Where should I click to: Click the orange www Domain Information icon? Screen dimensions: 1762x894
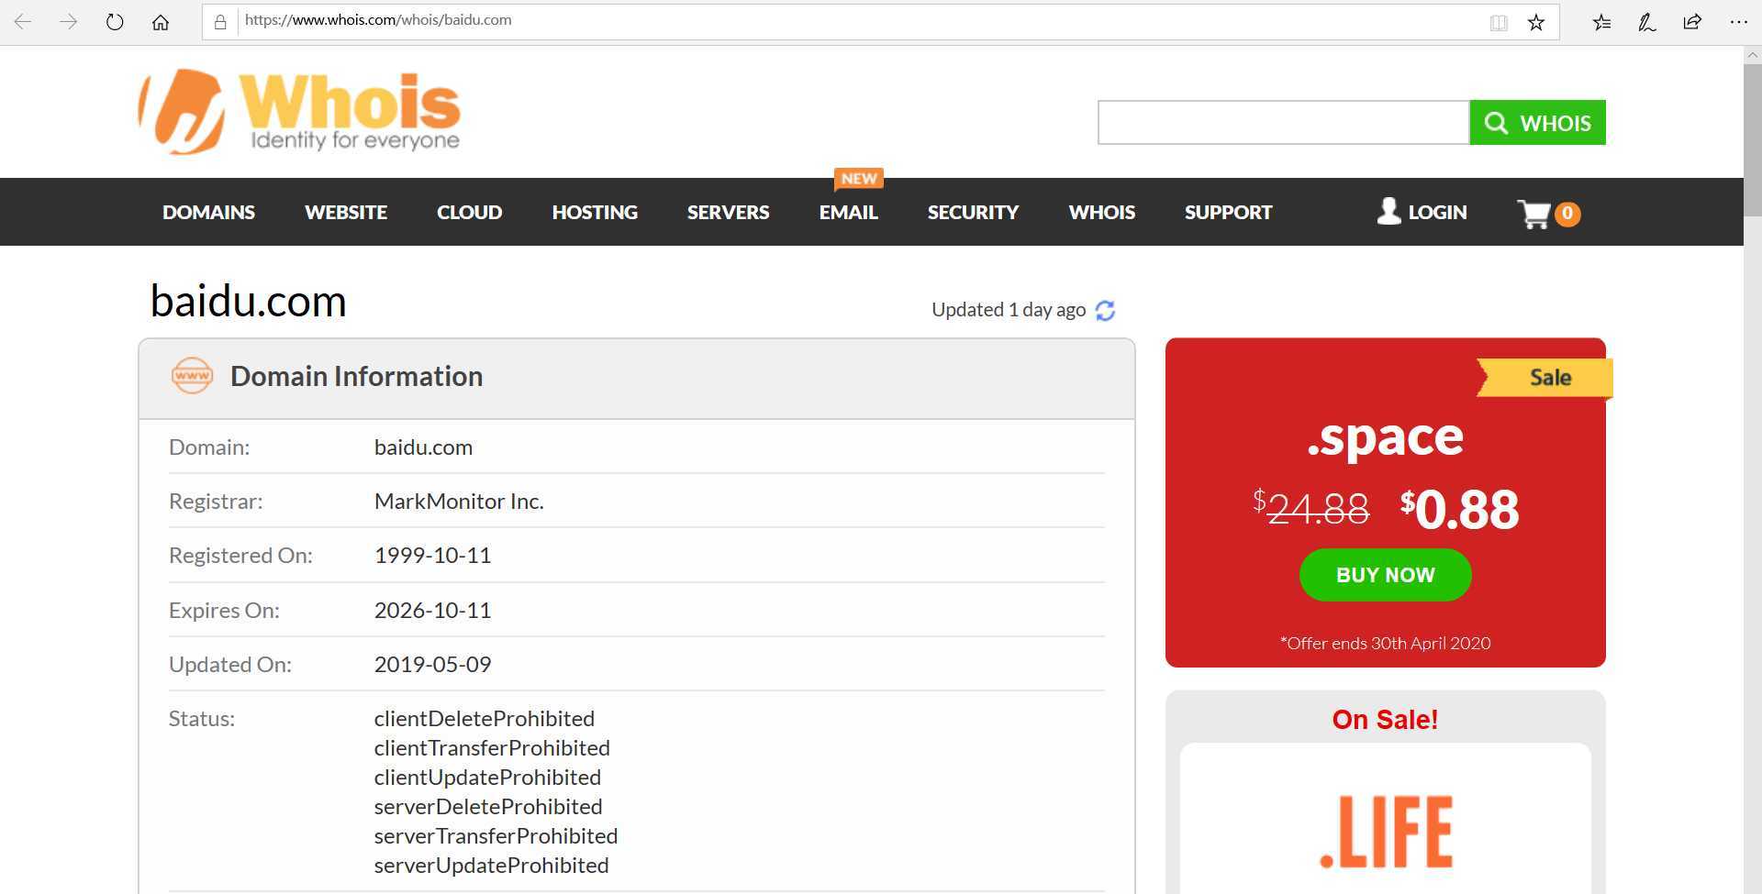point(192,375)
